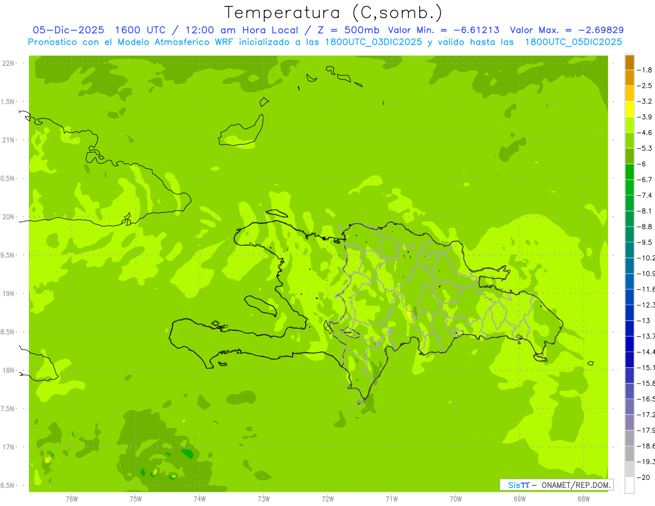Click the "22N" latitude label
The image size is (655, 506).
pos(8,63)
